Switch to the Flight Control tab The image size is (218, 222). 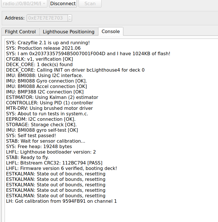tap(20, 32)
